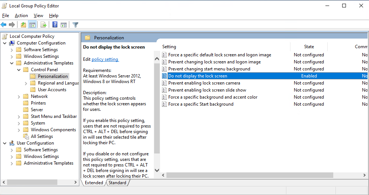This screenshot has height=195, width=369.
Task: Toggle the Show/Hide Console Tree icon
Action: coord(32,24)
